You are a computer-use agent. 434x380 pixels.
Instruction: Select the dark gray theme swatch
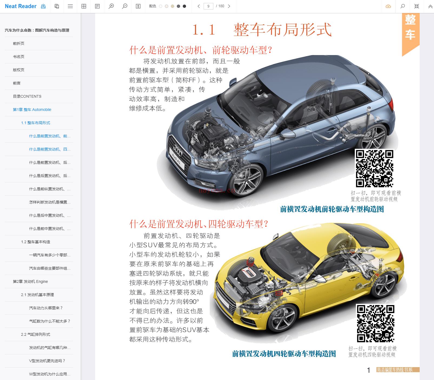pyautogui.click(x=178, y=6)
